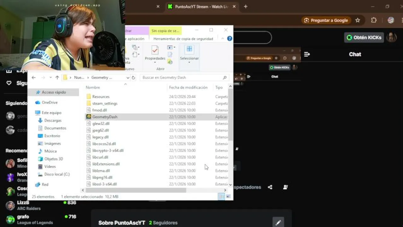The image size is (403, 227).
Task: Open Disco local (C:) in navigation pane
Action: pos(54,174)
